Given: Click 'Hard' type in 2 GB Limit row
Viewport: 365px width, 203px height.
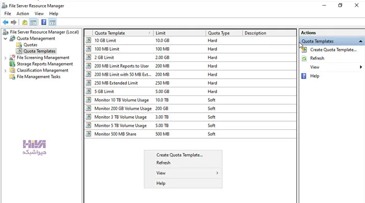Looking at the screenshot, I should (x=212, y=57).
